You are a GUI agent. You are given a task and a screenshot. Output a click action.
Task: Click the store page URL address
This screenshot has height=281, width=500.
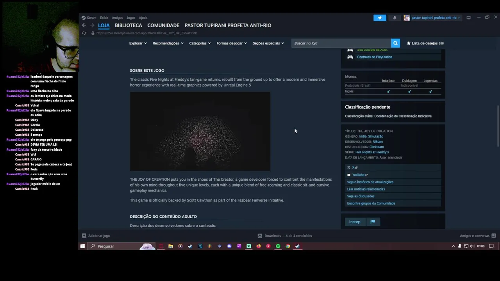pos(146,33)
